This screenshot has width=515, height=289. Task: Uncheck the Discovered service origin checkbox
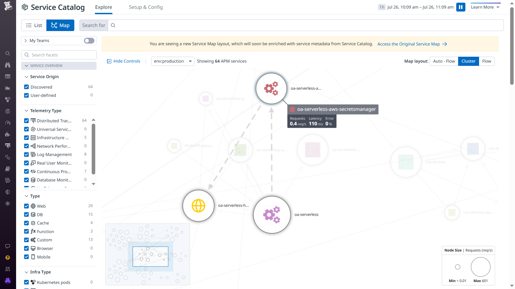[26, 87]
